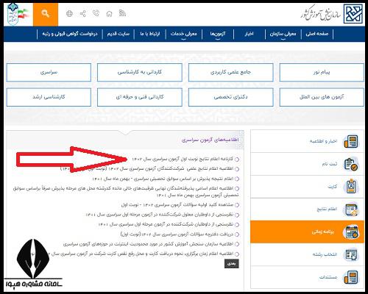Click the اعلام نتایج results icon
The image size is (368, 294).
click(351, 209)
